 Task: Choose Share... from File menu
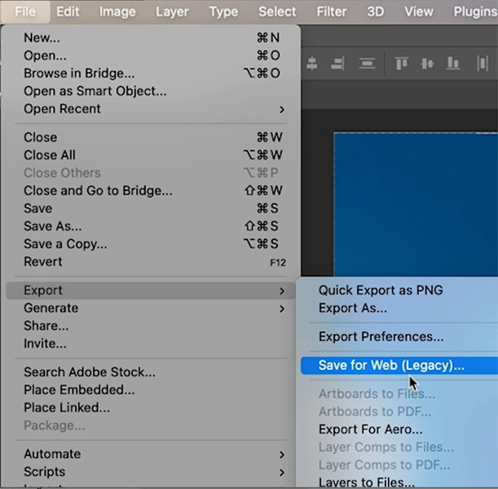click(151, 326)
